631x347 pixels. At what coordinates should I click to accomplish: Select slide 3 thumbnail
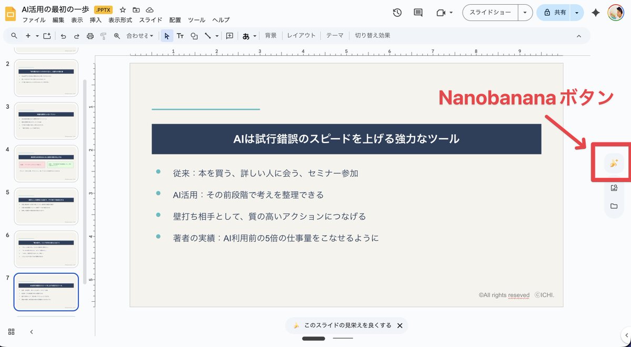pos(46,120)
